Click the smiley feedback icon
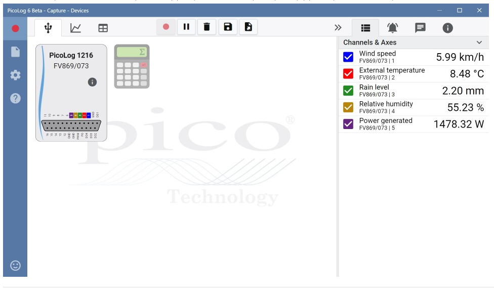This screenshot has width=494, height=294. pyautogui.click(x=15, y=265)
